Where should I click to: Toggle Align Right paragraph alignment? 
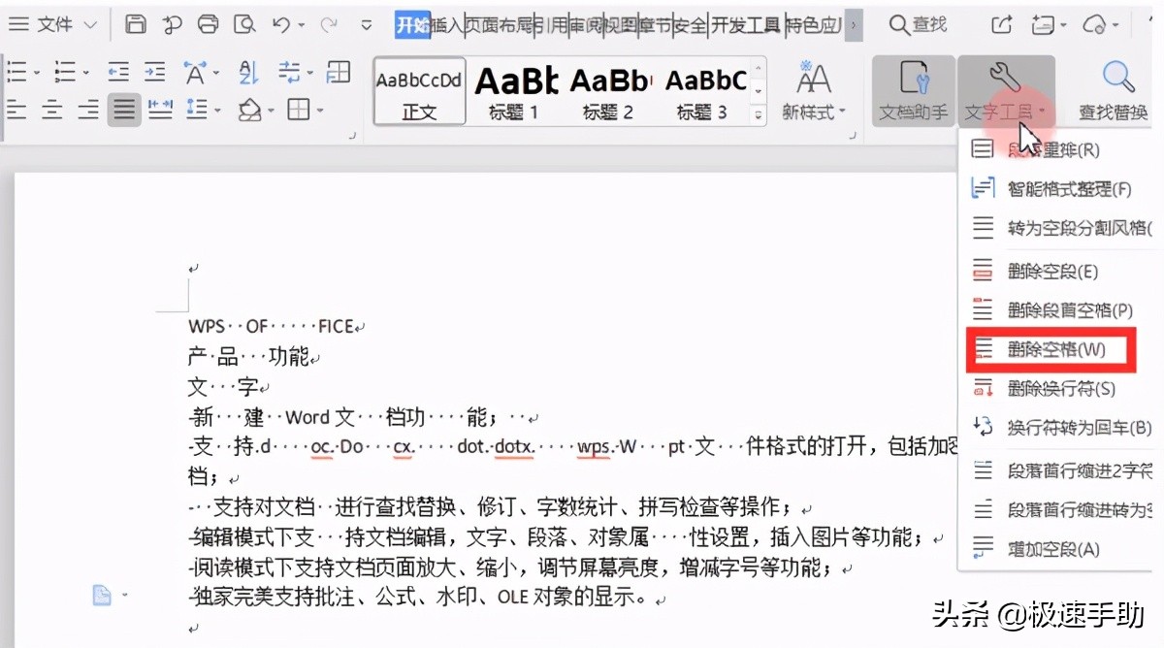click(x=88, y=110)
